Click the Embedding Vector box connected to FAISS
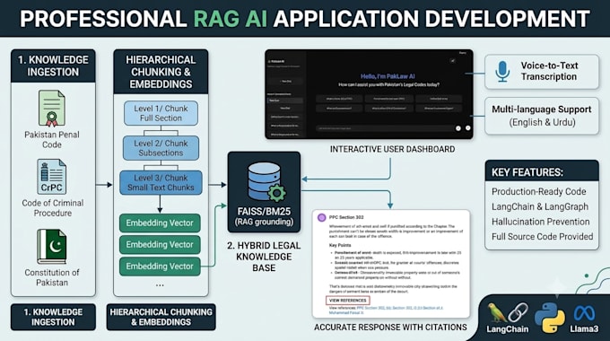Viewport: 610px width, 341px height. tap(160, 267)
